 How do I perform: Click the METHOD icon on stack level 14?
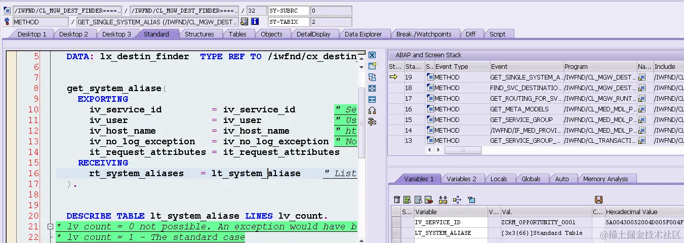tap(430, 130)
